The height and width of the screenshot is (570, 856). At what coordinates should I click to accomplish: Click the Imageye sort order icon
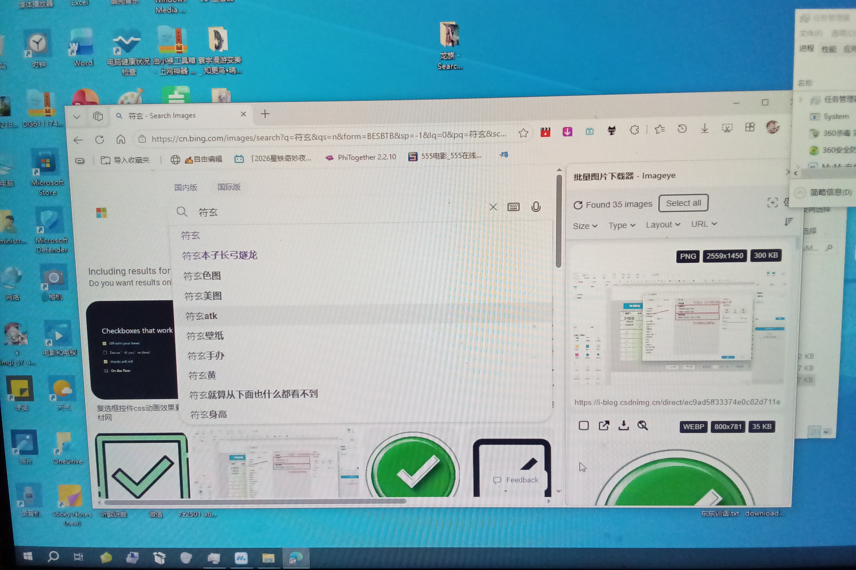pyautogui.click(x=788, y=222)
